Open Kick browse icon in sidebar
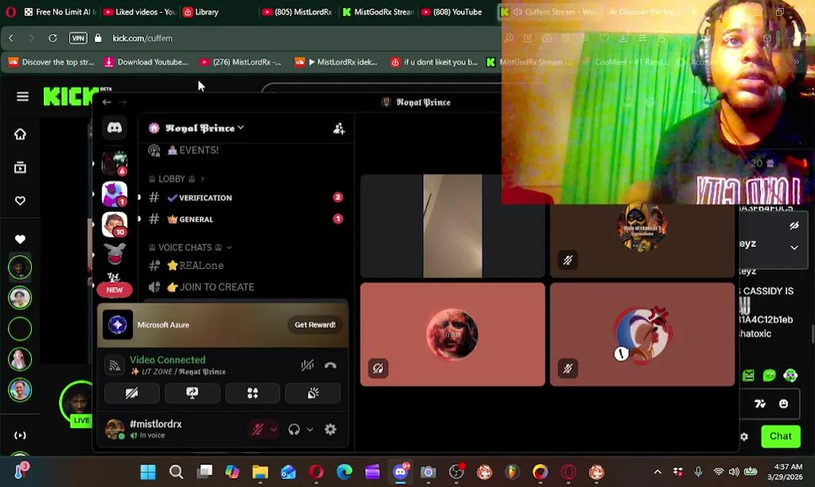Screen dimensions: 815x487 pos(20,167)
